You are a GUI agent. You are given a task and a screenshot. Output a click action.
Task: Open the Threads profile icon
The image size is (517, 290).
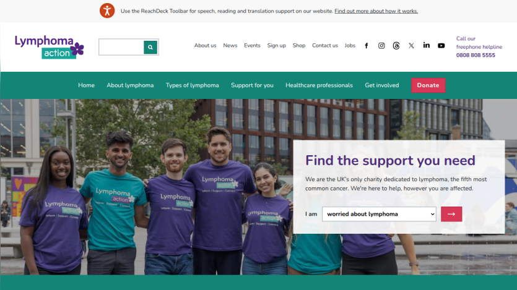[396, 46]
